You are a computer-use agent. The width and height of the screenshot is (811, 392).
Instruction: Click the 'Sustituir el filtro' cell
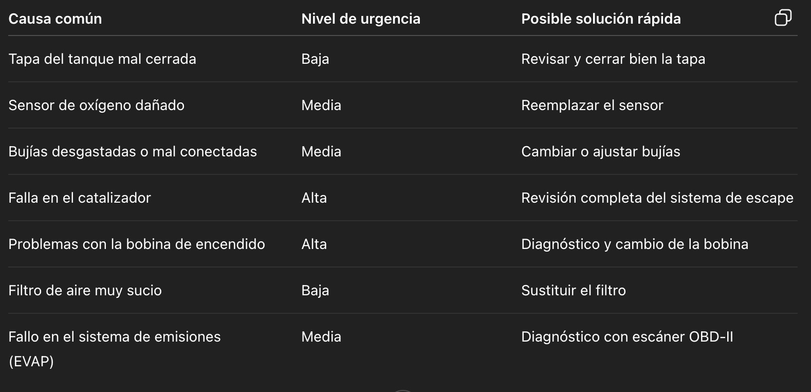coord(574,291)
